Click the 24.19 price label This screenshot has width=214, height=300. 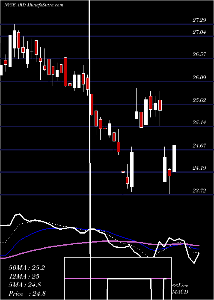click(199, 168)
